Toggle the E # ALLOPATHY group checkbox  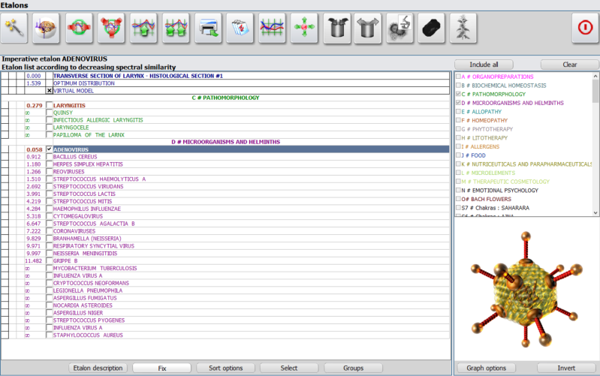pos(459,111)
